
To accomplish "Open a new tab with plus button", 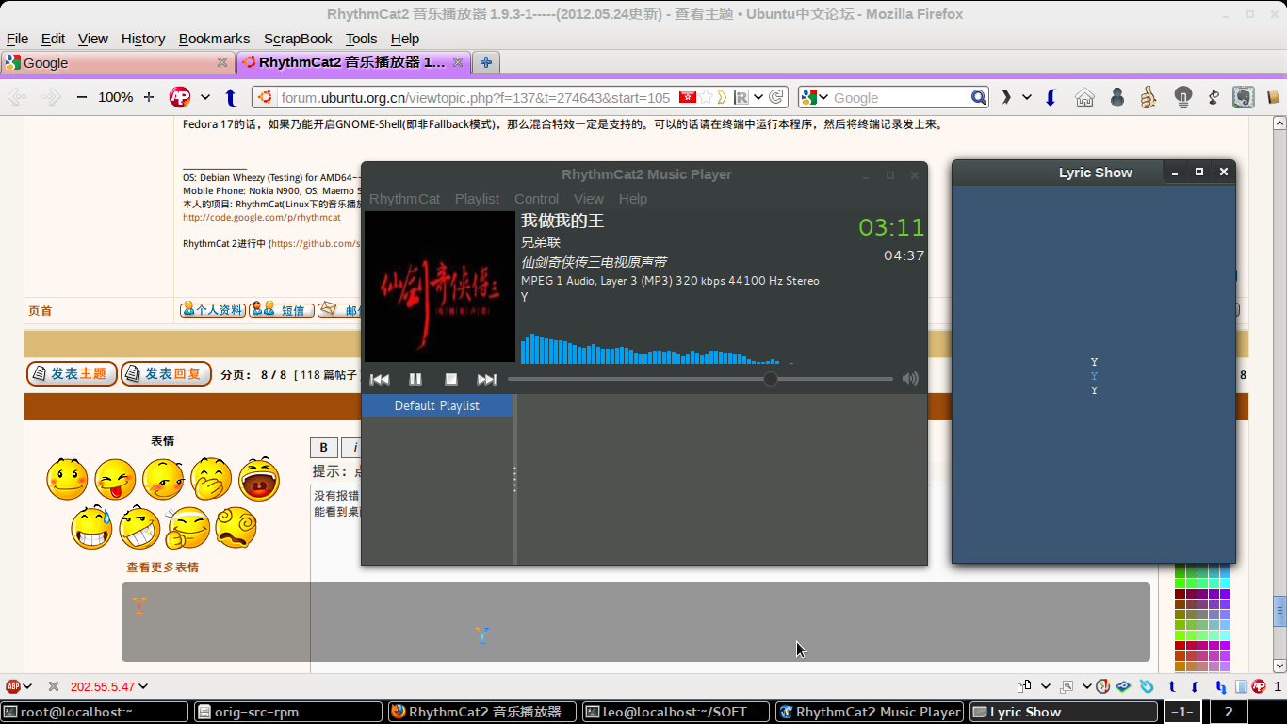I will [486, 62].
